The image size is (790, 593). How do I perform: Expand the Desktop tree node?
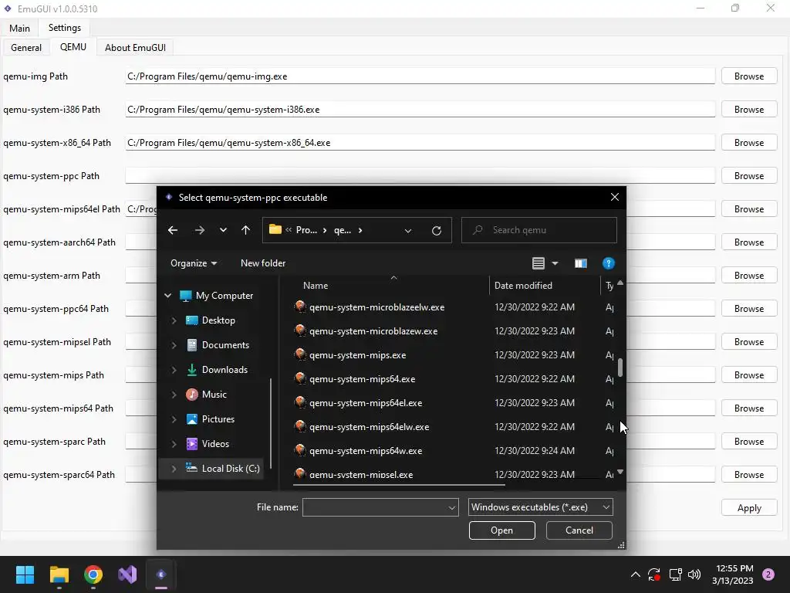click(x=174, y=320)
